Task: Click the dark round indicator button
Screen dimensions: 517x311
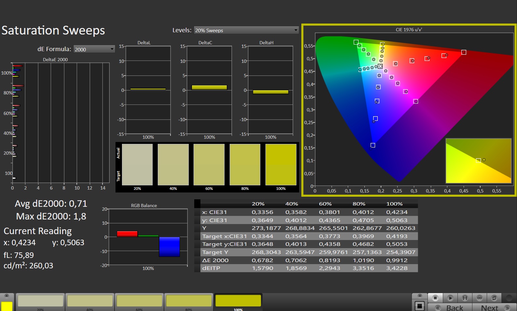Action: (x=509, y=298)
